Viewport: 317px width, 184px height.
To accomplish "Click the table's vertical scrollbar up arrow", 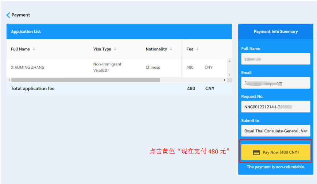I will pyautogui.click(x=229, y=61).
